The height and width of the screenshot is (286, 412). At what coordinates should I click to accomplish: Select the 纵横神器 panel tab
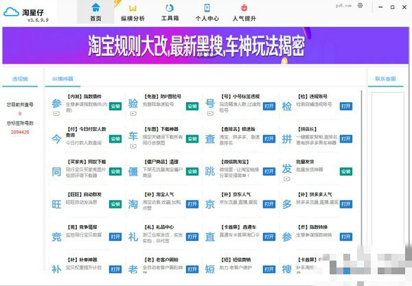click(62, 79)
